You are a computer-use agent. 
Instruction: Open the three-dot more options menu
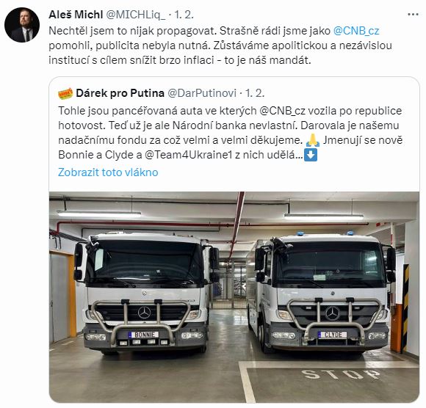pos(413,15)
